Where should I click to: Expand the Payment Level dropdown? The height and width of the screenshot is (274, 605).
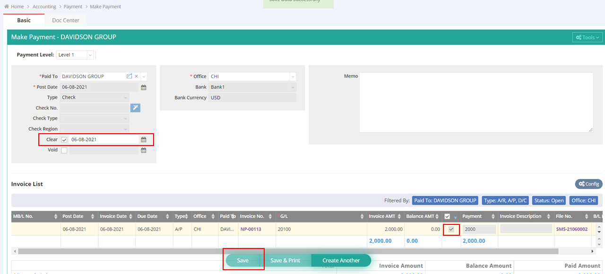(x=90, y=55)
